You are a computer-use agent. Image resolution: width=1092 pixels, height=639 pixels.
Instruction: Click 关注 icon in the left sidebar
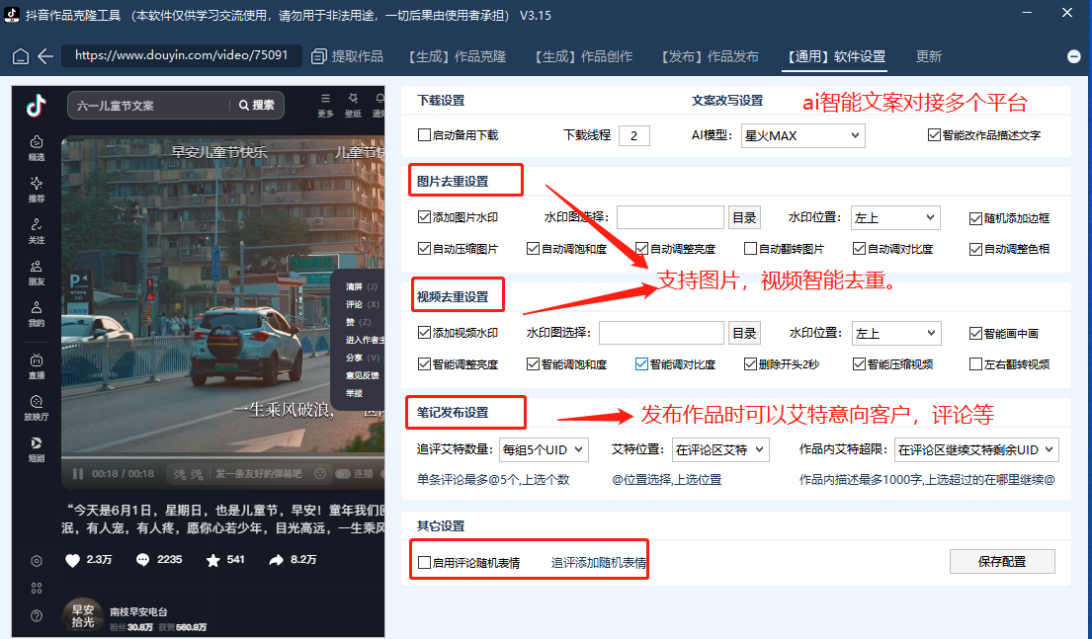click(x=35, y=229)
